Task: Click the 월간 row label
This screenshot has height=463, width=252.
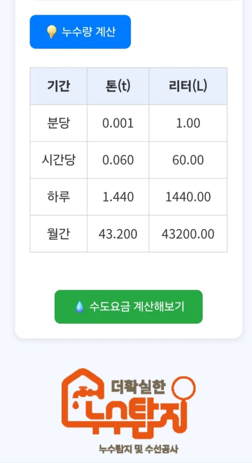Action: pos(58,234)
